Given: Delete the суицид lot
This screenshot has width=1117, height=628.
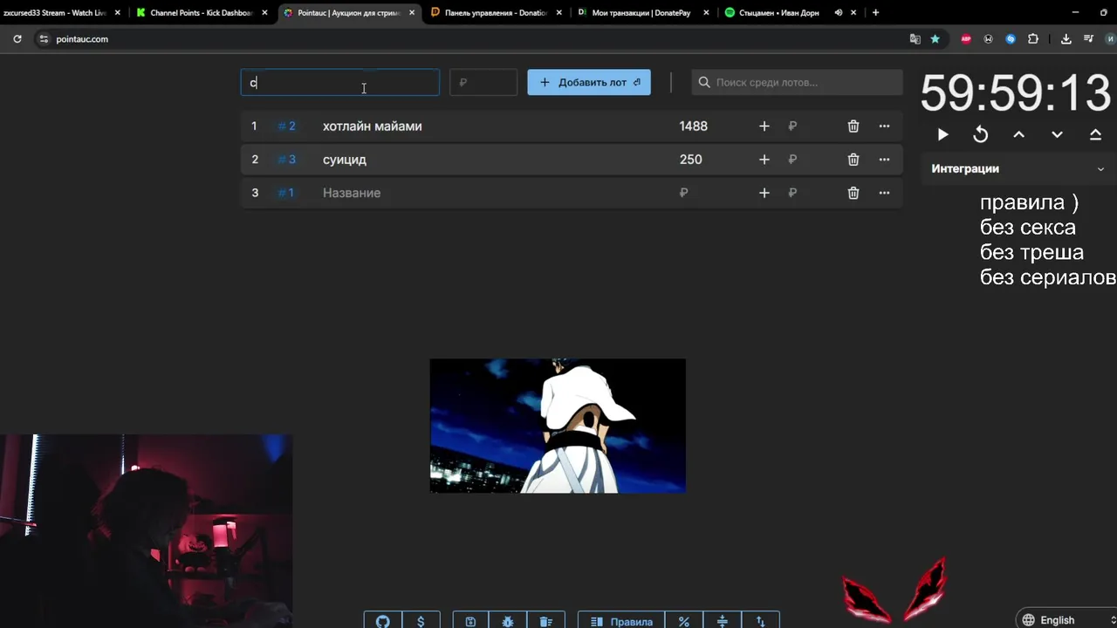Looking at the screenshot, I should pos(853,160).
